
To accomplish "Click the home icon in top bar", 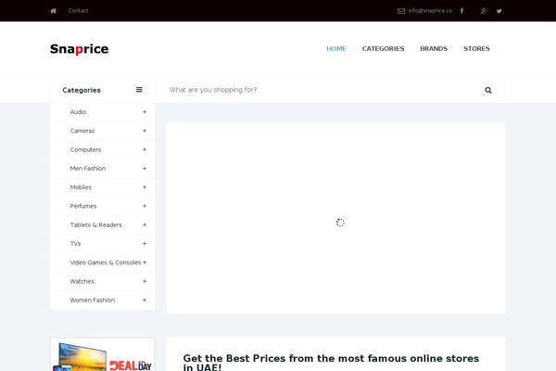I will pyautogui.click(x=53, y=11).
